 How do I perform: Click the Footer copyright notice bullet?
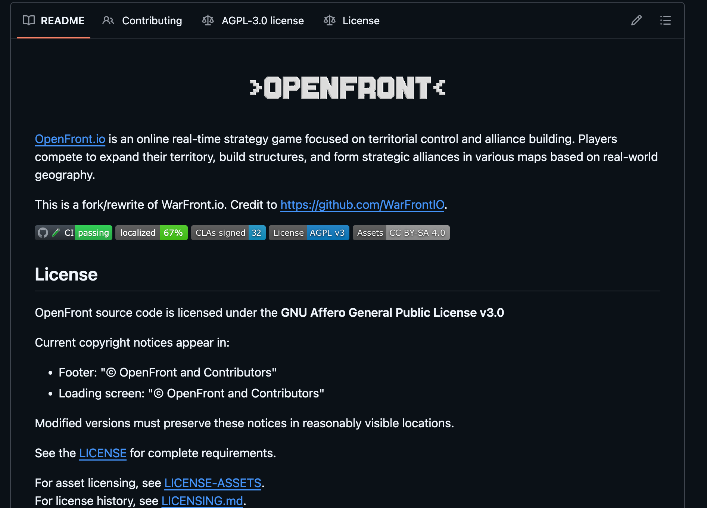pyautogui.click(x=168, y=372)
